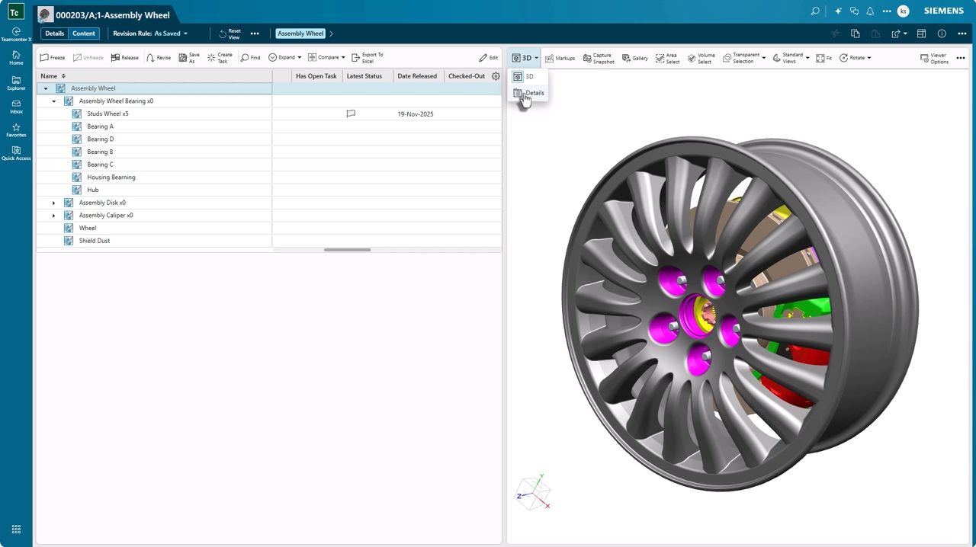The image size is (976, 547).
Task: Open viewer toolbar overflow menu
Action: pyautogui.click(x=962, y=58)
